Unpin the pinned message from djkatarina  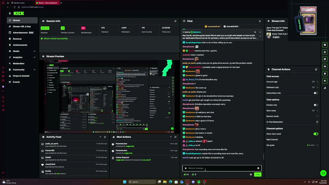tap(255, 32)
